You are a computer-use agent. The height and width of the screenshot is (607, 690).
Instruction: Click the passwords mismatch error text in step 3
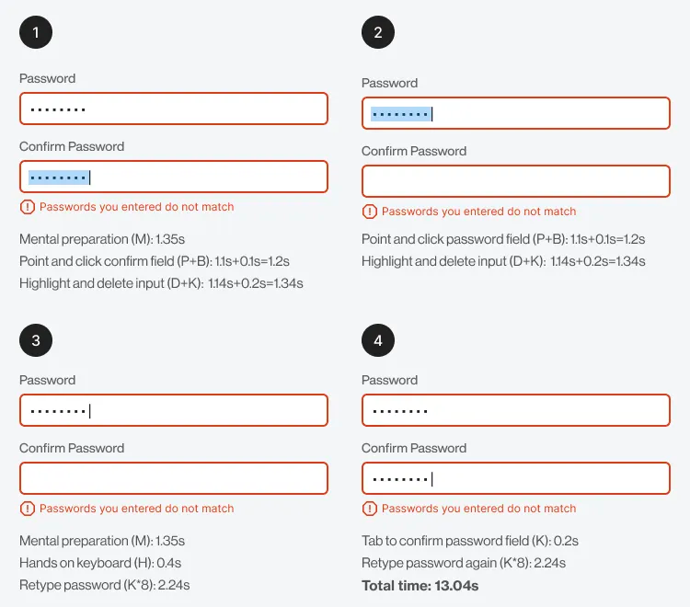[x=137, y=509]
